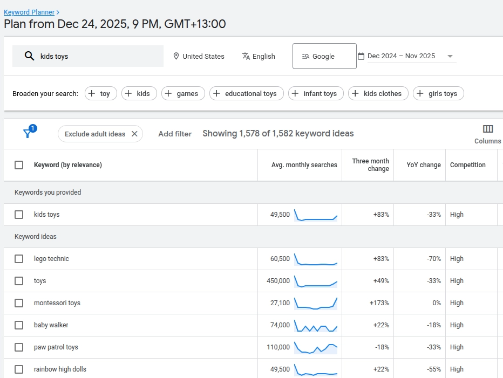
Task: View the trend sparkline for montessori toys
Action: (316, 303)
